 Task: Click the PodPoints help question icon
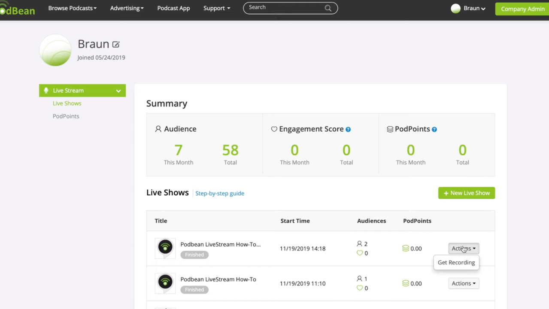(434, 129)
